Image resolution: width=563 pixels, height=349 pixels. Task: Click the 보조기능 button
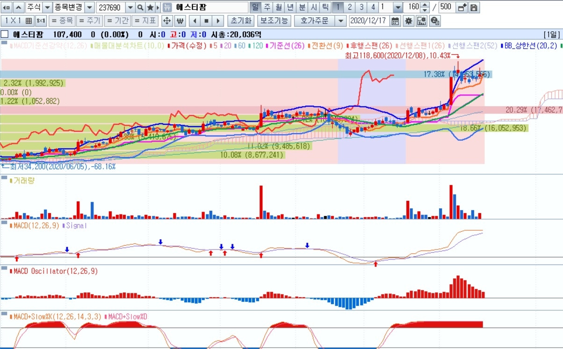[274, 21]
